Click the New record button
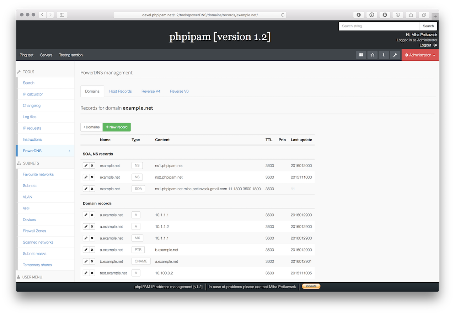 [x=117, y=127]
